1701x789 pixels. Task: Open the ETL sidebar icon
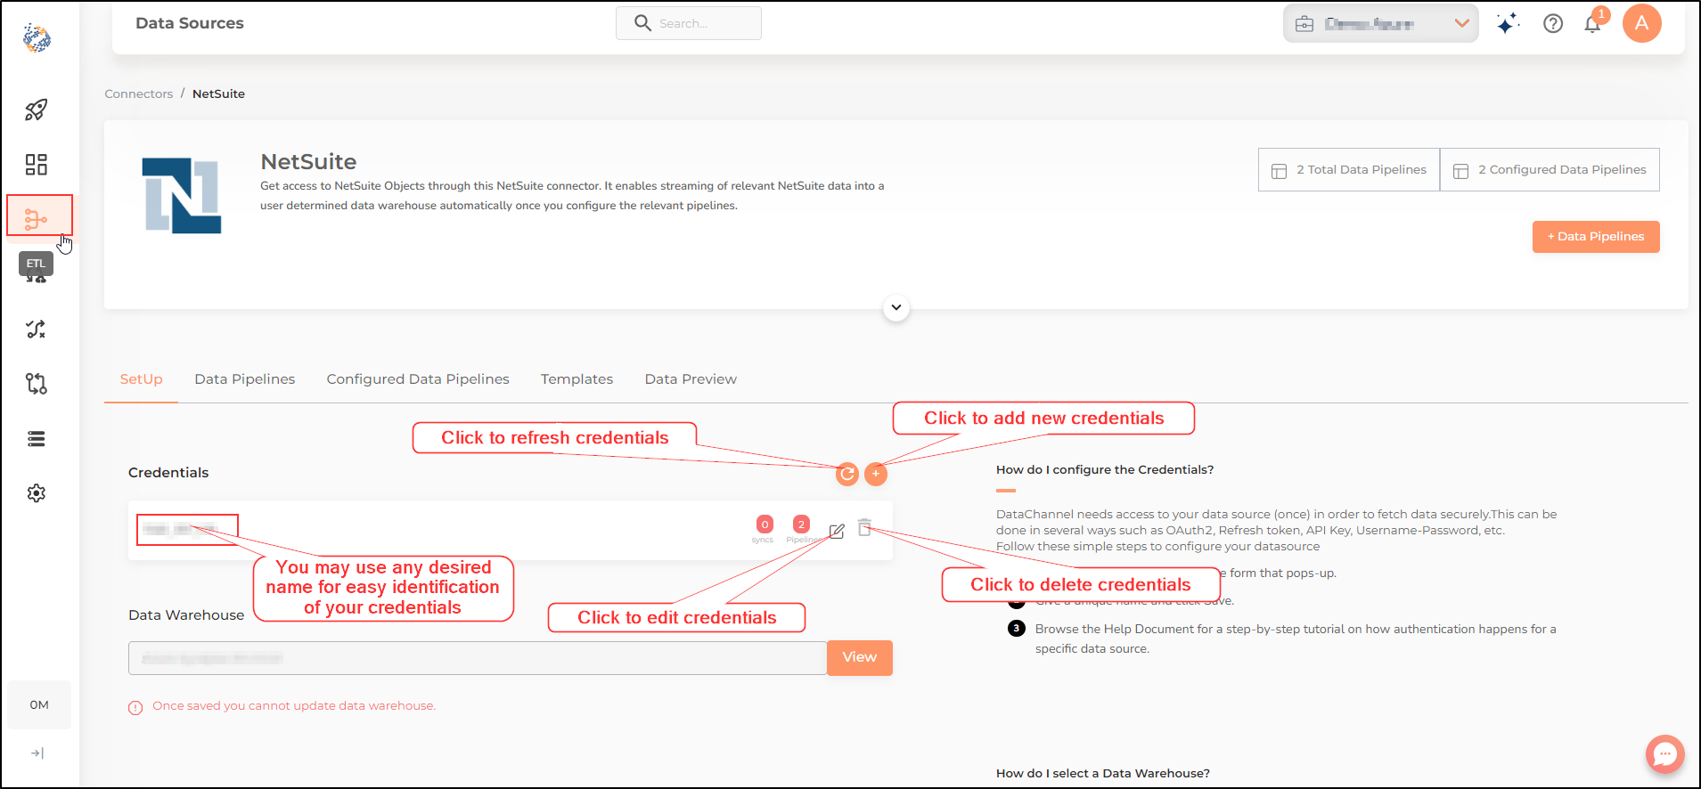click(36, 273)
